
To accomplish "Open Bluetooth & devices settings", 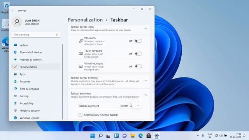I will [x=36, y=52].
